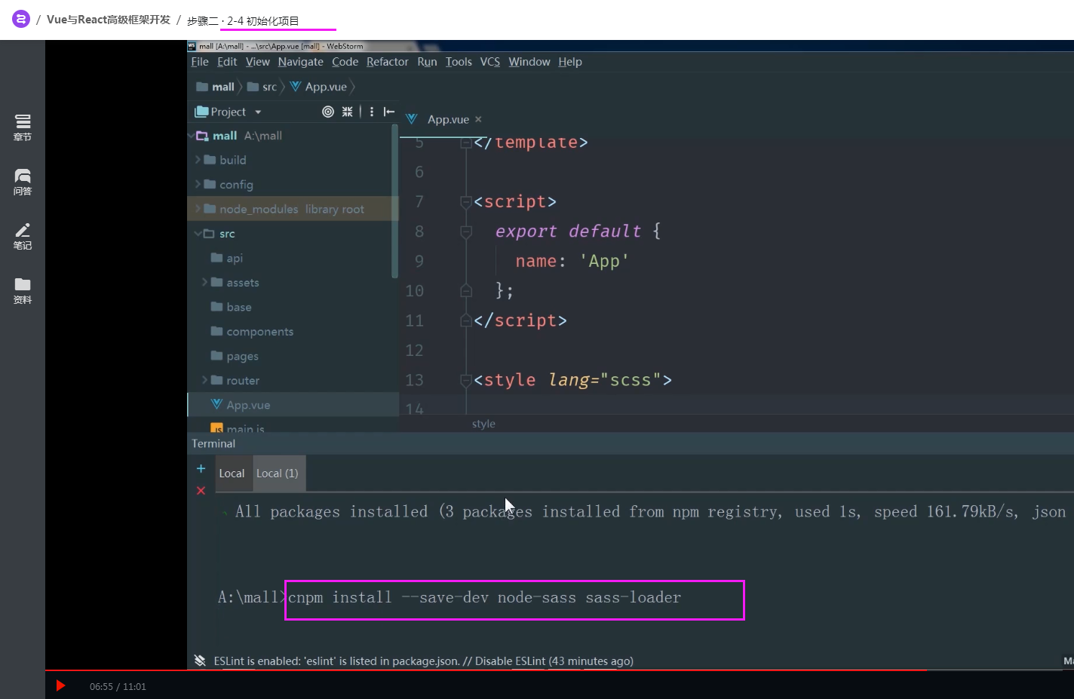Screen dimensions: 1074x699
Task: Open the Run menu
Action: point(427,62)
